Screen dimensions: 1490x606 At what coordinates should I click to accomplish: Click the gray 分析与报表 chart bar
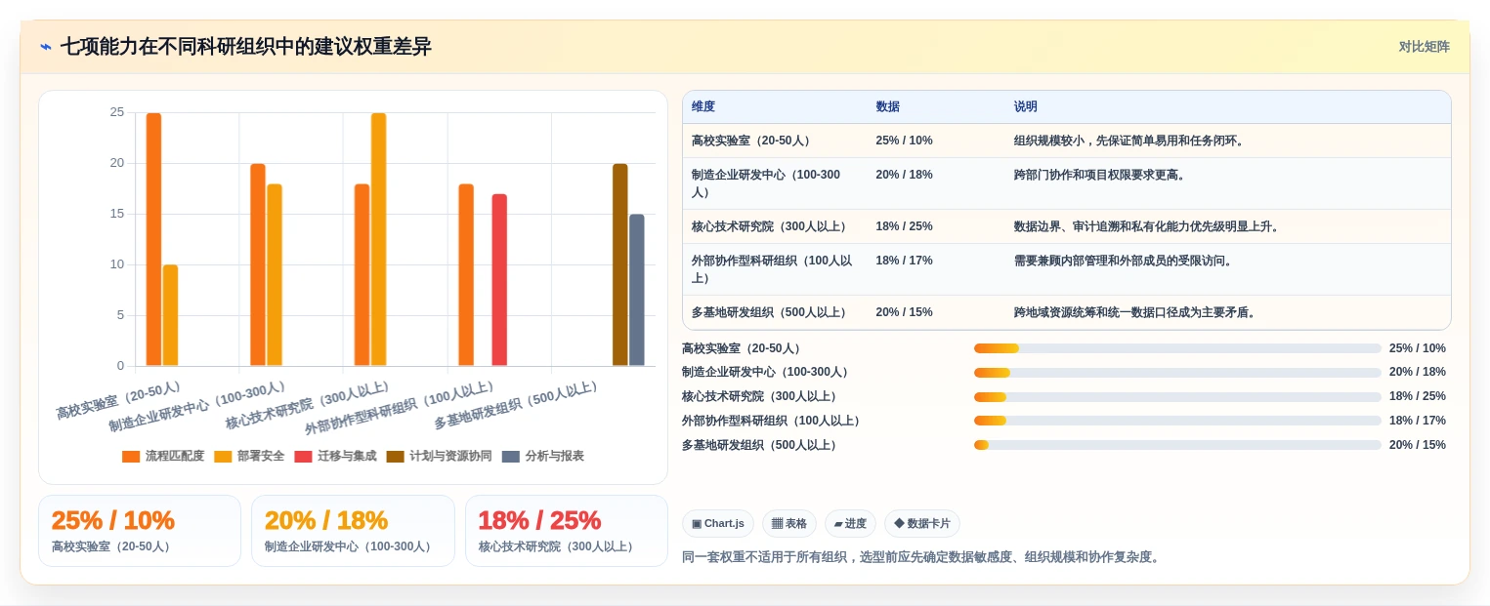637,290
